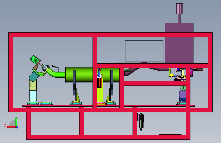The image size is (221, 143).
Task: Select the right dark gray clamp strap
Action: (112, 83)
